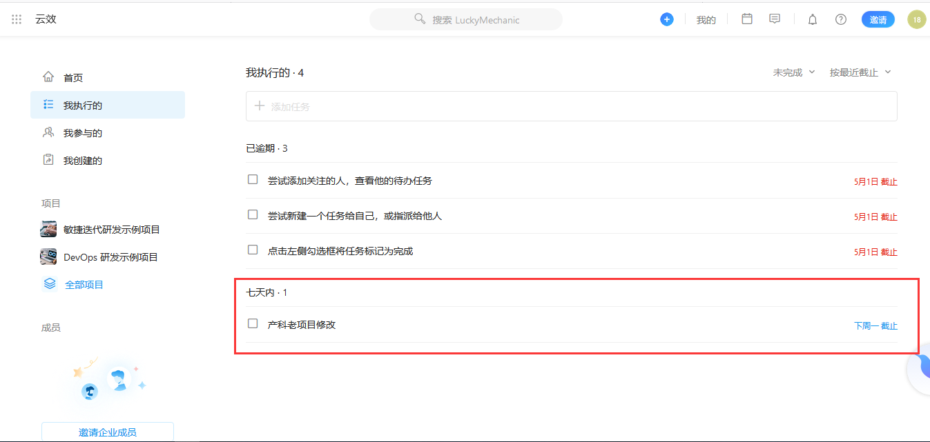Screen dimensions: 930x442
Task: Open help using the question mark icon
Action: (840, 19)
